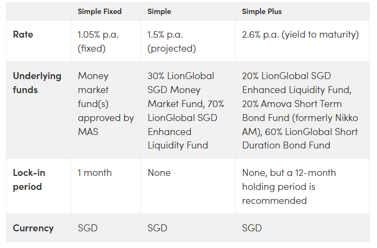Click the None lock-in cell for Simple
Screen dimensions: 377x248
click(x=159, y=173)
